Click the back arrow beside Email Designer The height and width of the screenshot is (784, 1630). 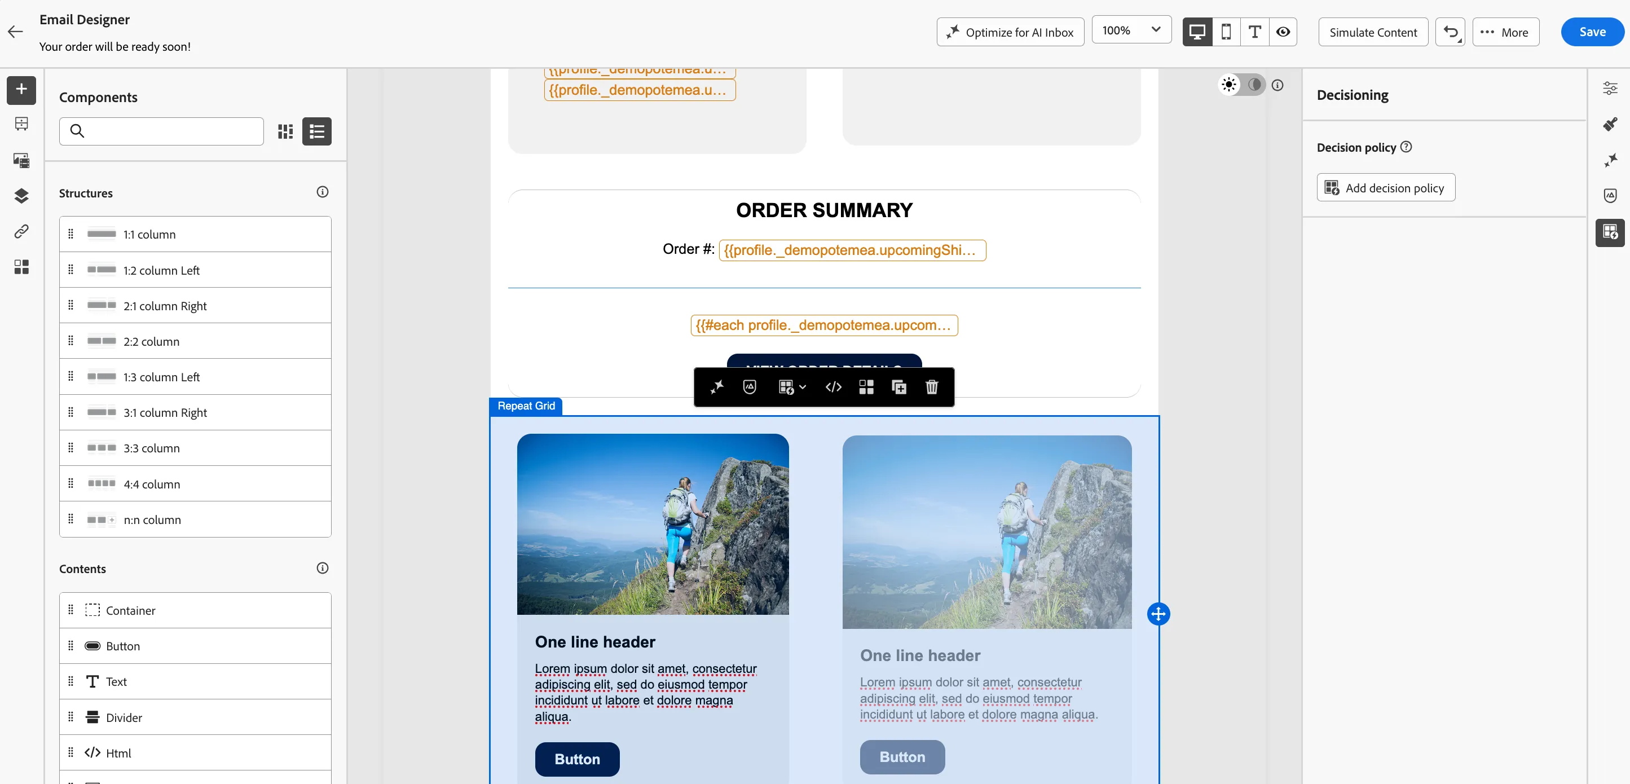pyautogui.click(x=15, y=32)
